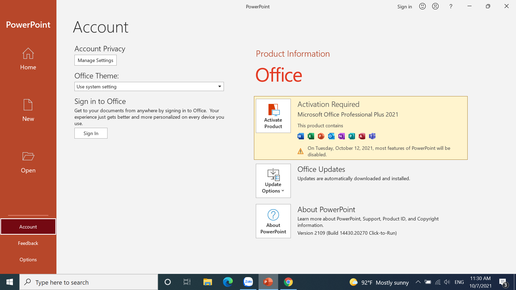Image resolution: width=516 pixels, height=290 pixels.
Task: Open Task View on taskbar
Action: tap(187, 282)
